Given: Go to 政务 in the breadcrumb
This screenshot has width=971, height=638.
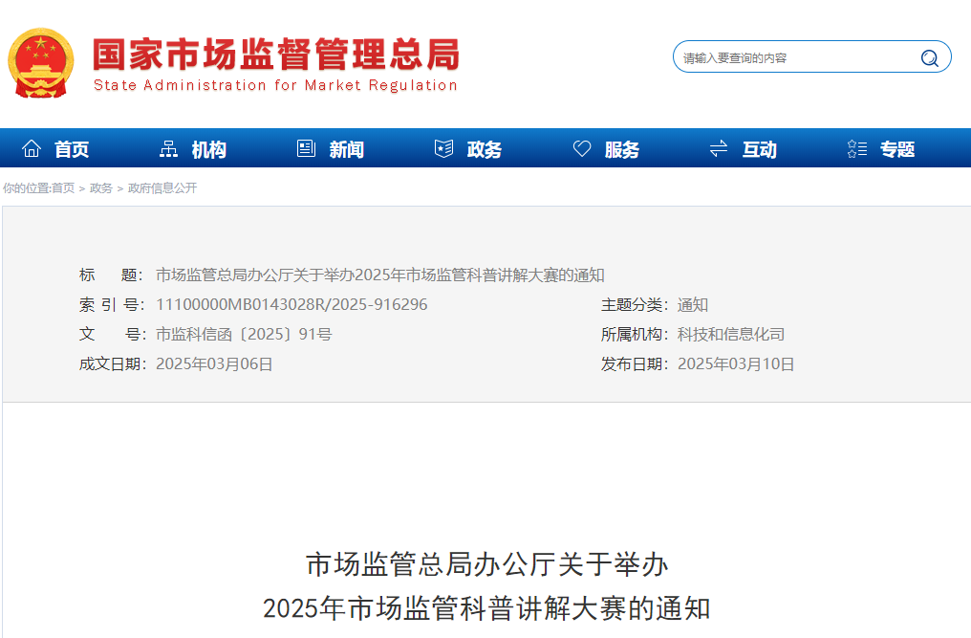Looking at the screenshot, I should [x=101, y=187].
